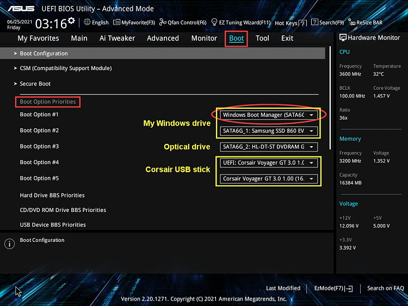This screenshot has width=408, height=306.
Task: Open Hard Drive BBS Priorities
Action: coord(52,195)
